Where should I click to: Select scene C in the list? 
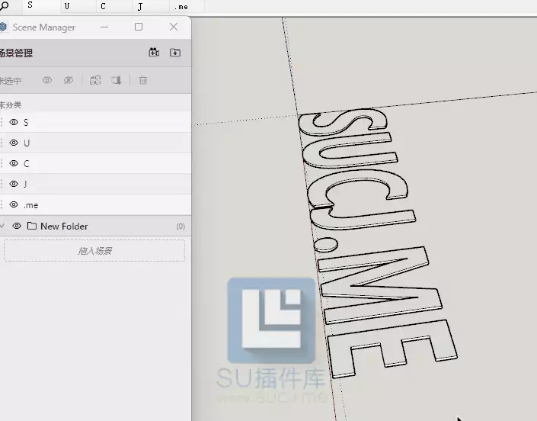tap(95, 163)
